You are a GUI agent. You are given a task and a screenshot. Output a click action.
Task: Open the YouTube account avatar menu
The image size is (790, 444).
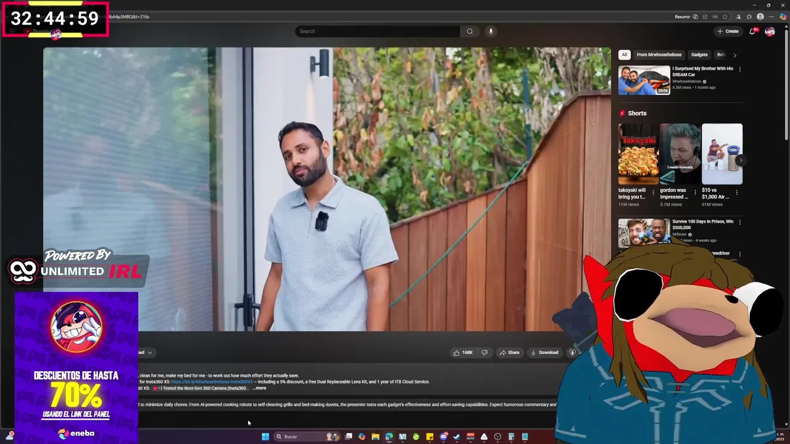[770, 31]
